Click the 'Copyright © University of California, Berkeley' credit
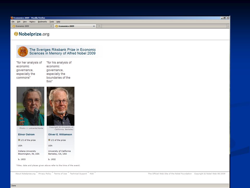250x188 pixels. pyautogui.click(x=61, y=128)
